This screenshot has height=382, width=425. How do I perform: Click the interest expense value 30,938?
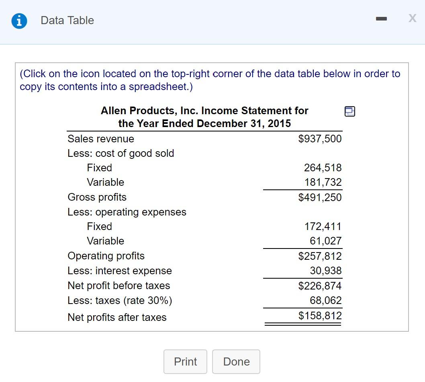pos(326,271)
